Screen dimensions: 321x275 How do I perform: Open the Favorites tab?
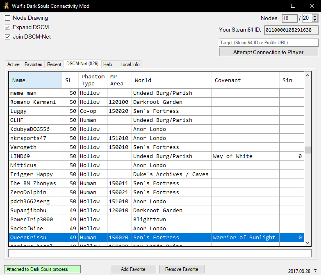[33, 64]
